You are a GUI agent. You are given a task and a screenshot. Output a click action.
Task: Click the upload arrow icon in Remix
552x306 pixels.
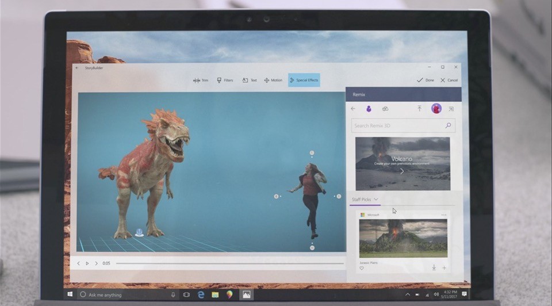coord(419,109)
